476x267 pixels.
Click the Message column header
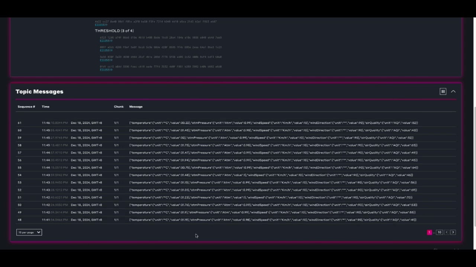136,107
